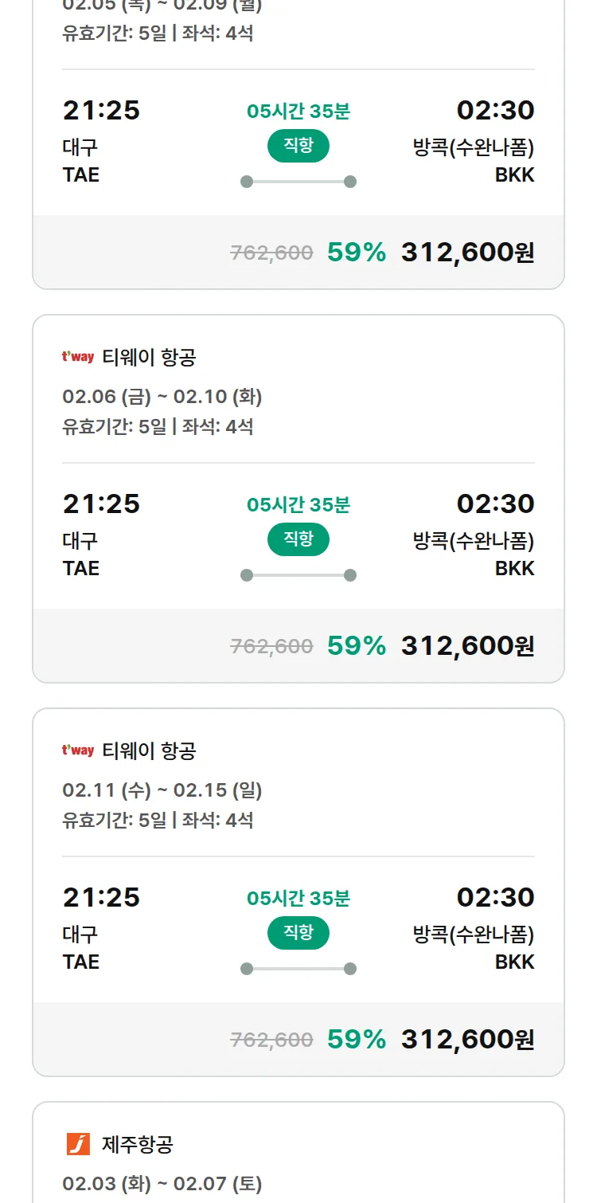Image resolution: width=597 pixels, height=1203 pixels.
Task: Open the 제주항공 airline name link
Action: click(x=138, y=1145)
